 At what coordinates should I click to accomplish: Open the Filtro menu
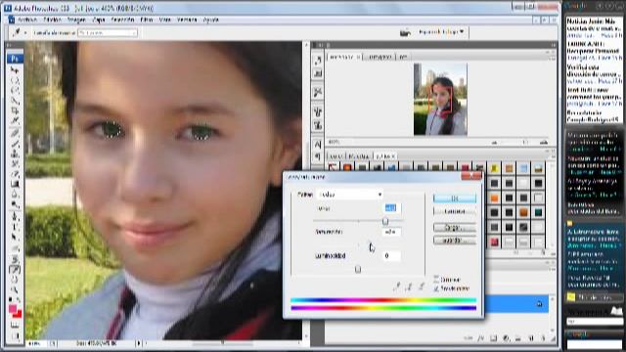(x=147, y=20)
